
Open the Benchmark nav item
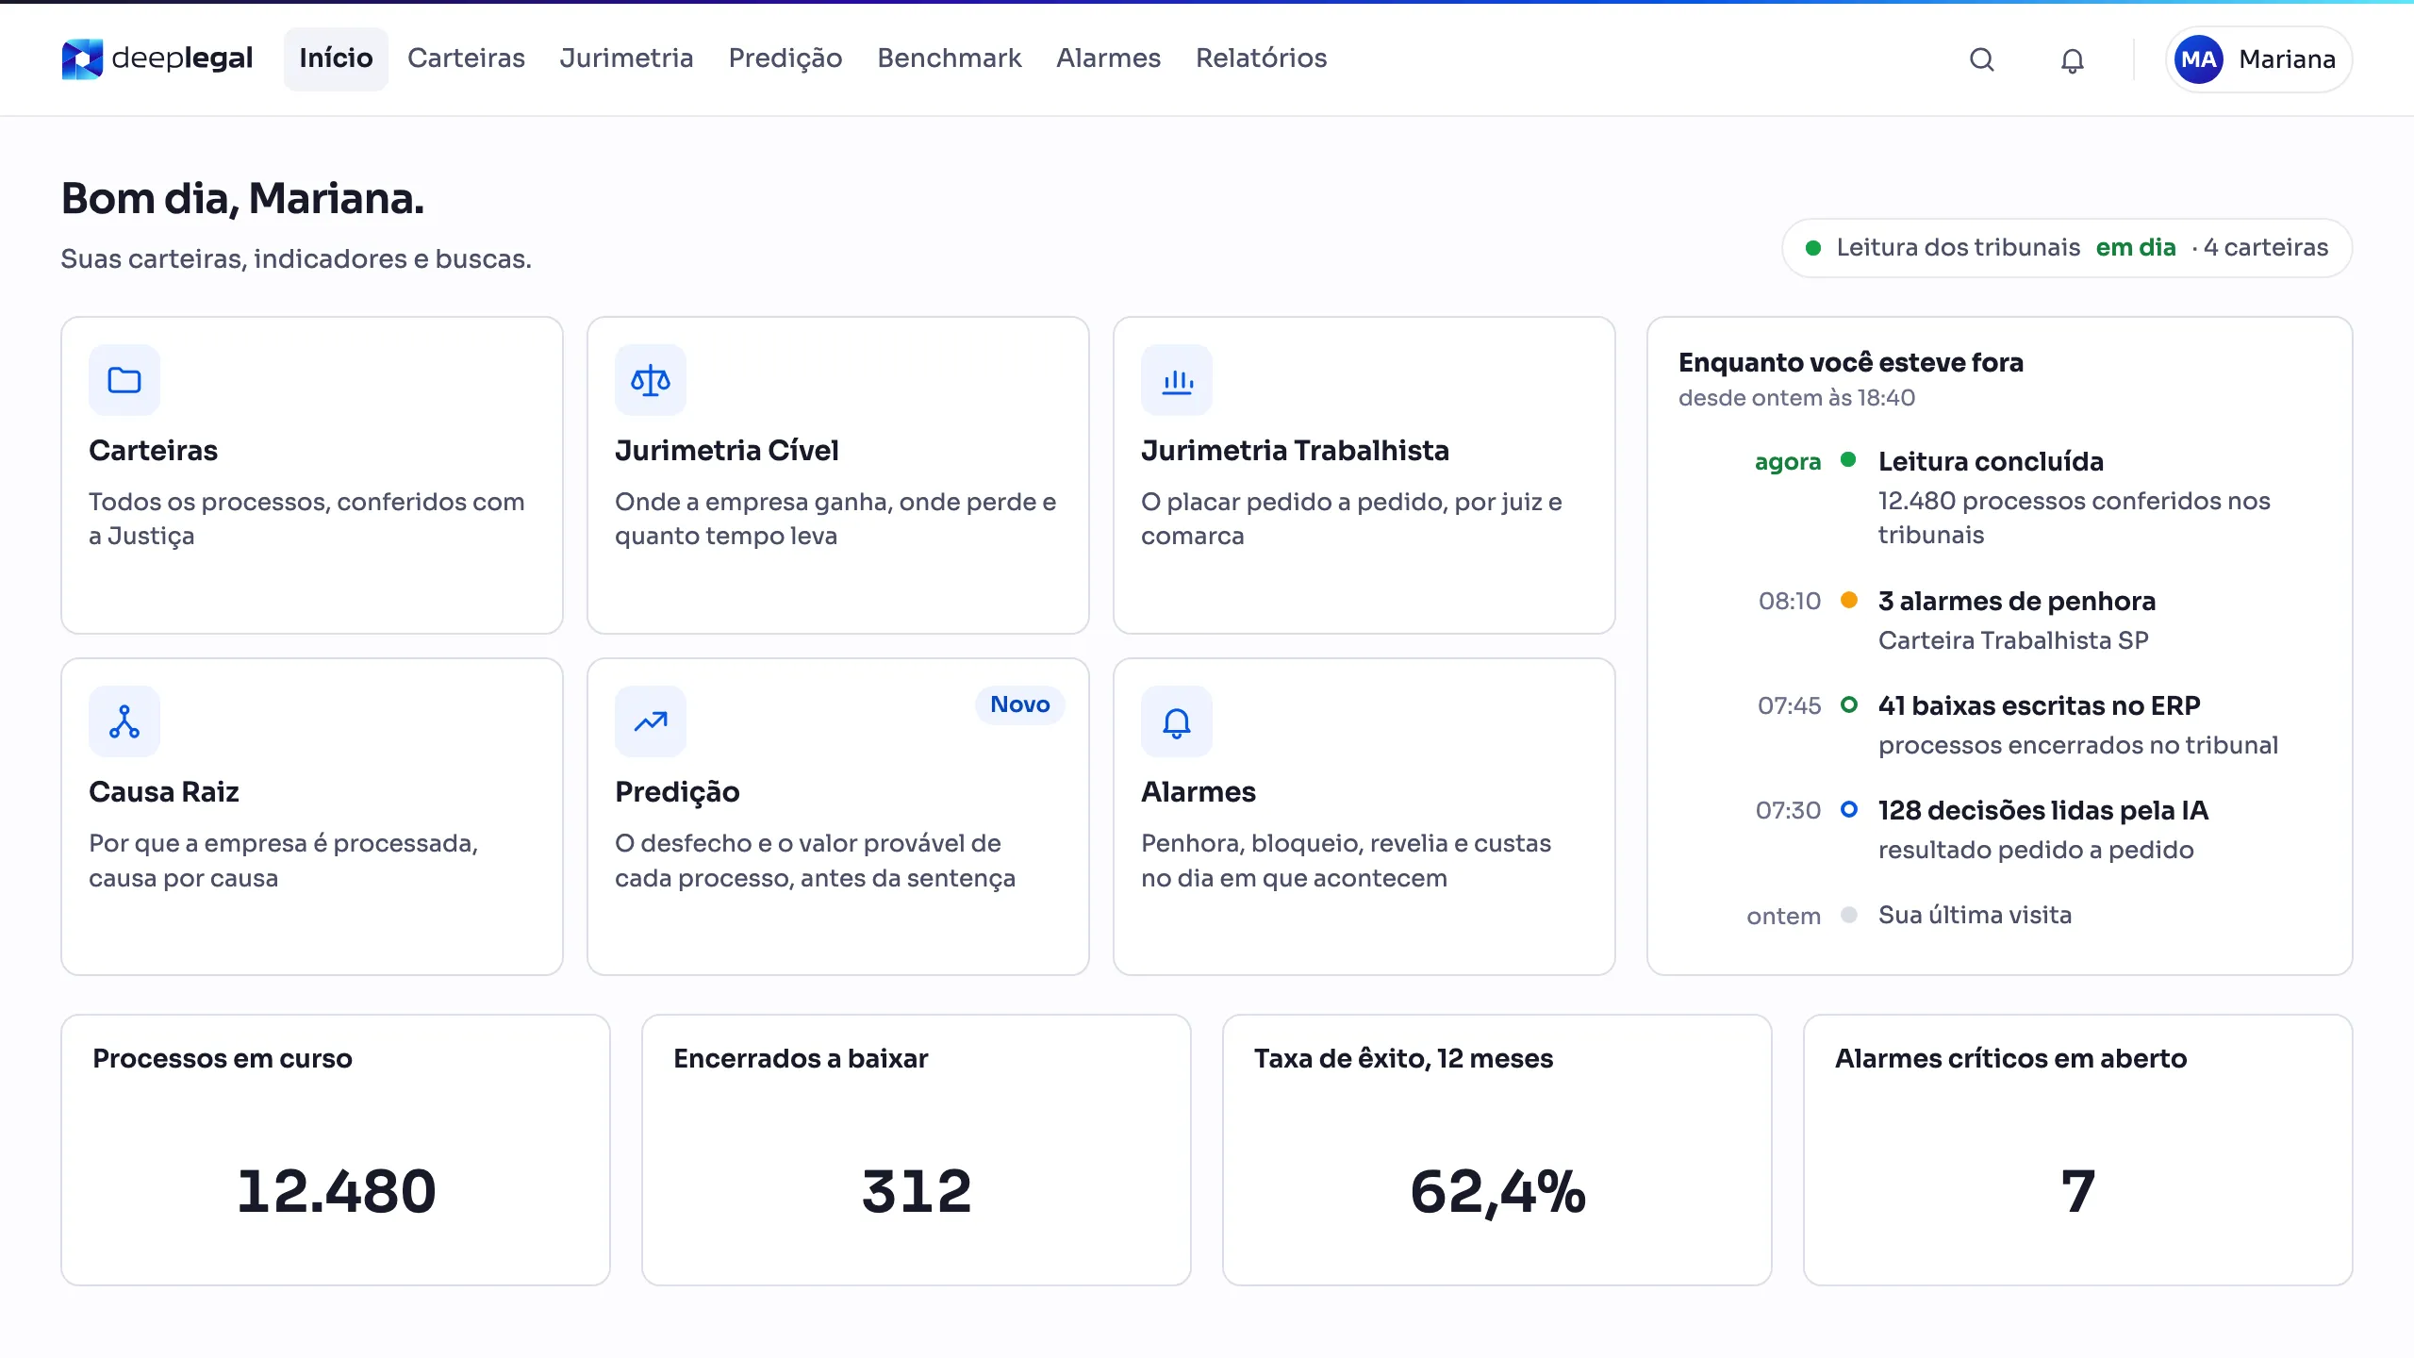950,58
